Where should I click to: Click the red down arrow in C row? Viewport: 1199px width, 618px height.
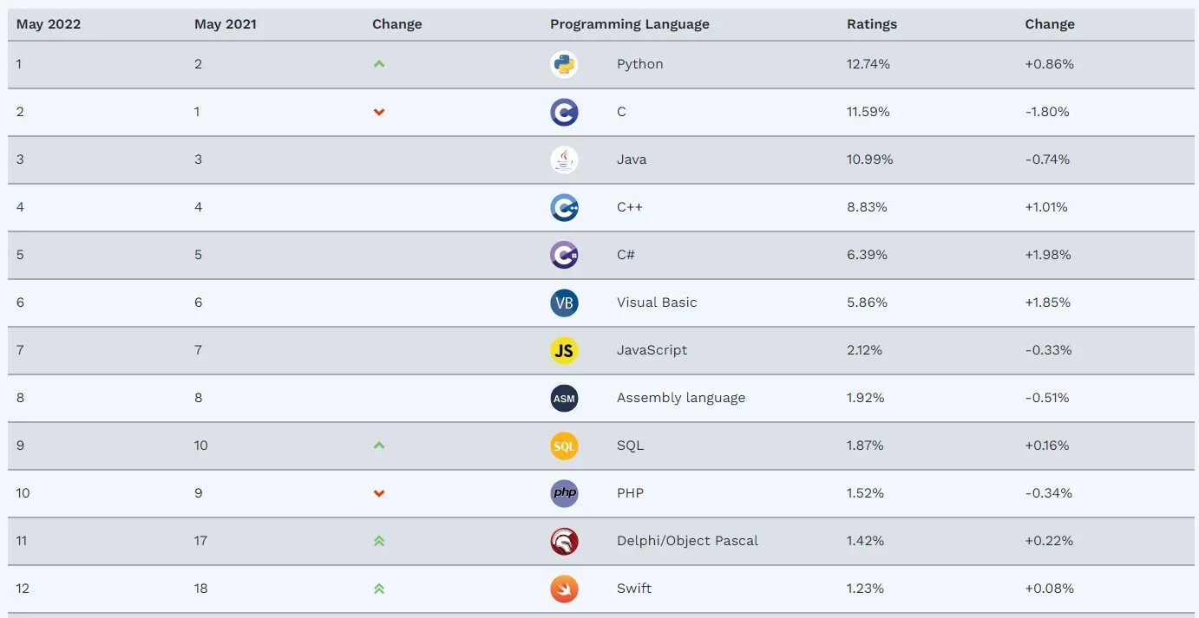pyautogui.click(x=379, y=112)
